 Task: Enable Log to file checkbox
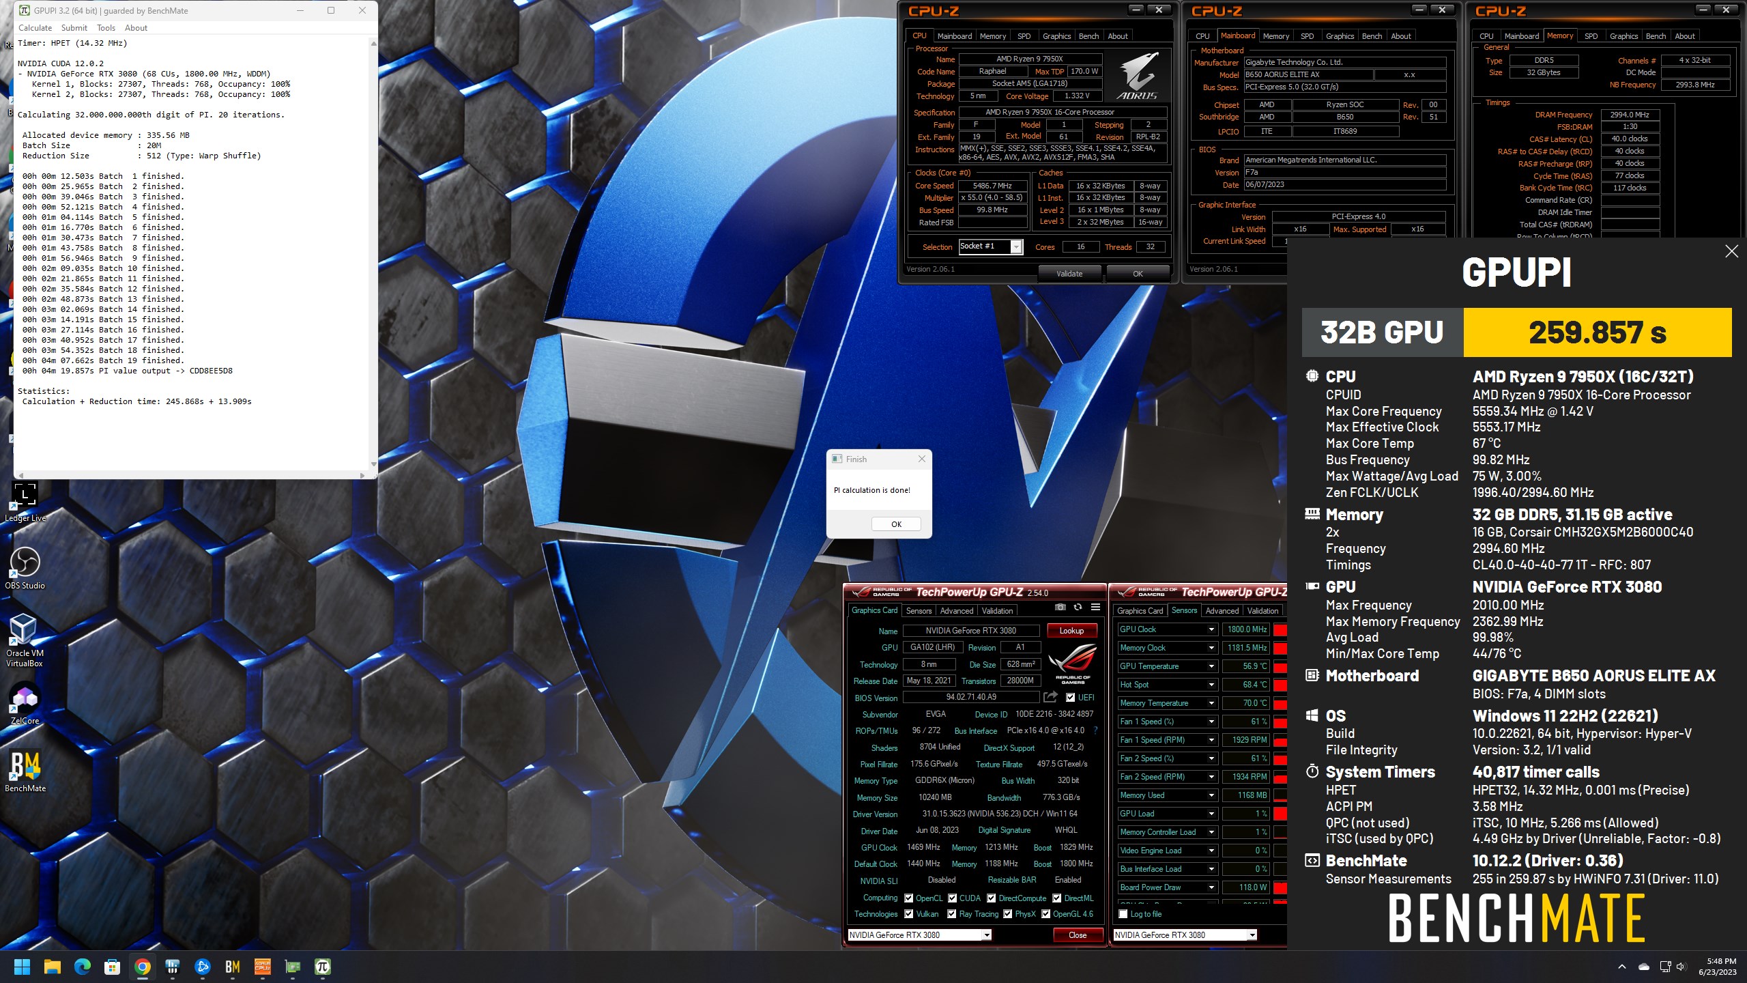click(1123, 914)
